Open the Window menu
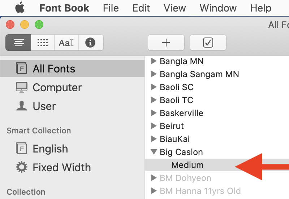The width and height of the screenshot is (289, 199). [x=218, y=8]
